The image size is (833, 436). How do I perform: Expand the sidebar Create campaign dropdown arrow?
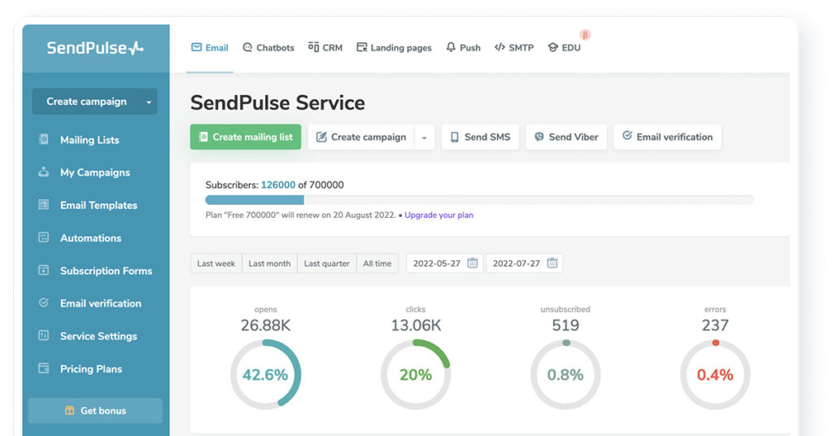148,102
